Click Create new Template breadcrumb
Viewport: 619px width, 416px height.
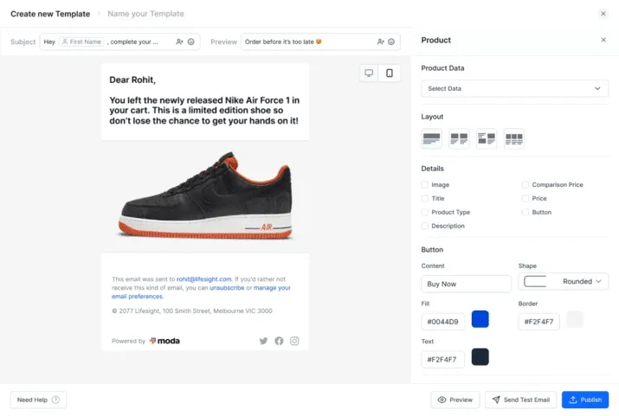tap(50, 14)
